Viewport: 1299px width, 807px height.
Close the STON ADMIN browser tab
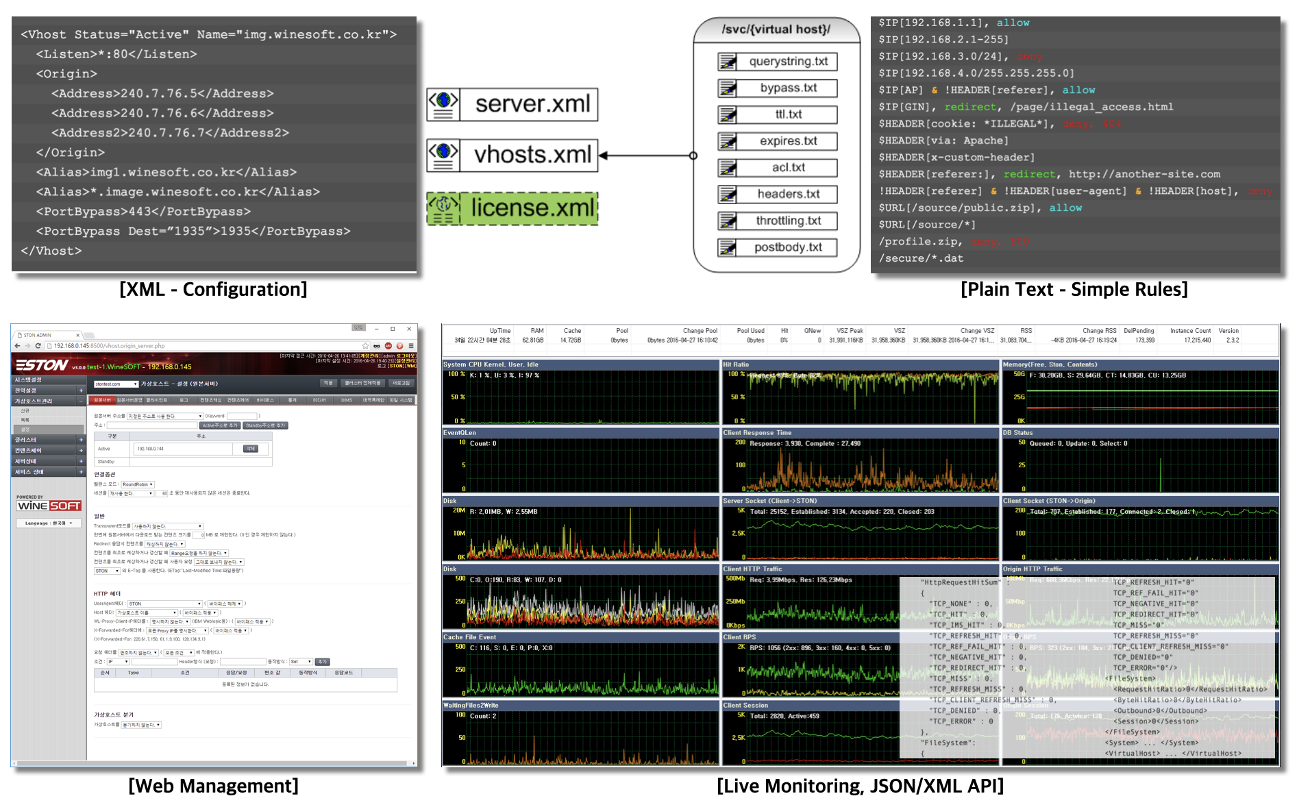click(77, 335)
